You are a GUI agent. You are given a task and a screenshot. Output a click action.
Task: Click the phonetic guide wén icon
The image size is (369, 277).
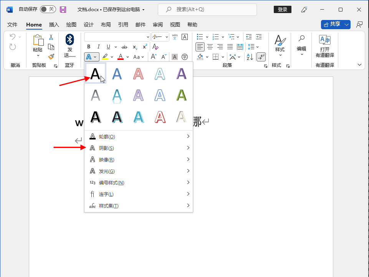tap(175, 37)
